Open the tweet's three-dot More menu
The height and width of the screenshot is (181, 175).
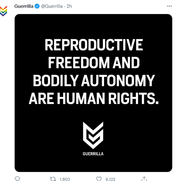click(x=169, y=6)
